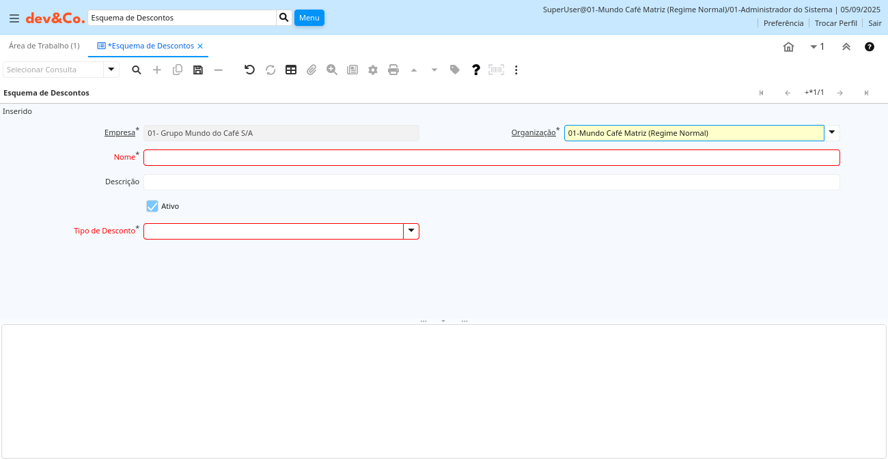Click the Print icon in toolbar

tap(393, 70)
